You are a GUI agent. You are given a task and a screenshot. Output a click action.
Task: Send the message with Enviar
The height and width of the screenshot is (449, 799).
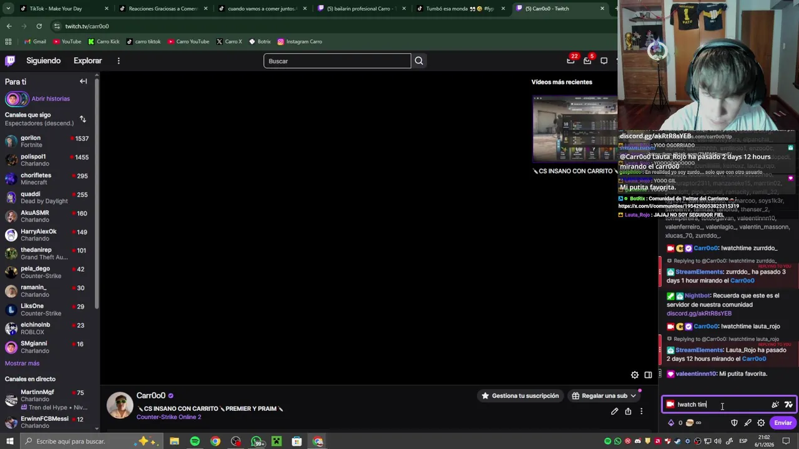pyautogui.click(x=783, y=423)
